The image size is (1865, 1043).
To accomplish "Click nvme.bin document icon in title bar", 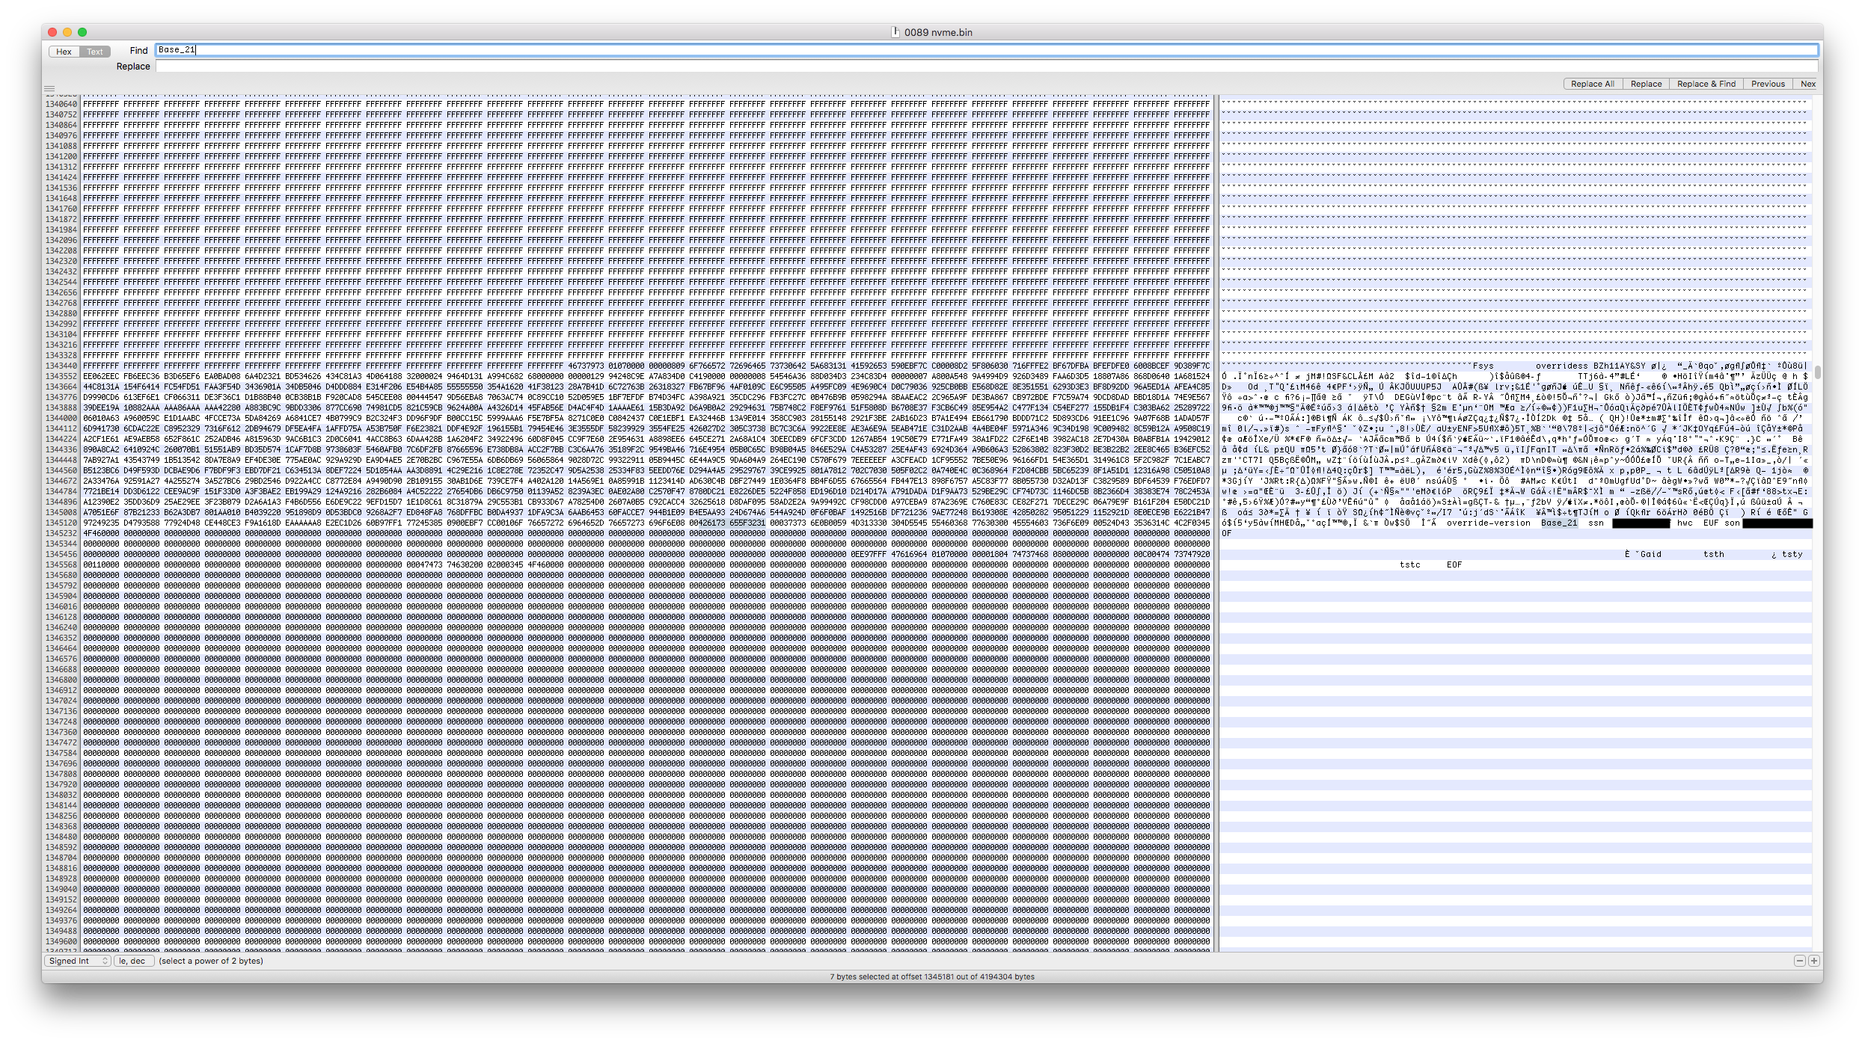I will pos(895,32).
